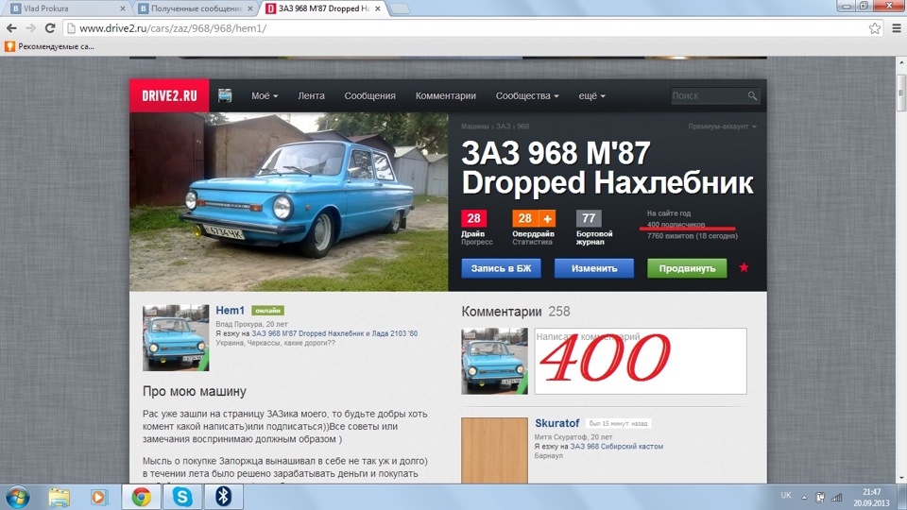Click the large blue ZAZ car photo
Viewport: 907px width, 510px height.
[289, 202]
